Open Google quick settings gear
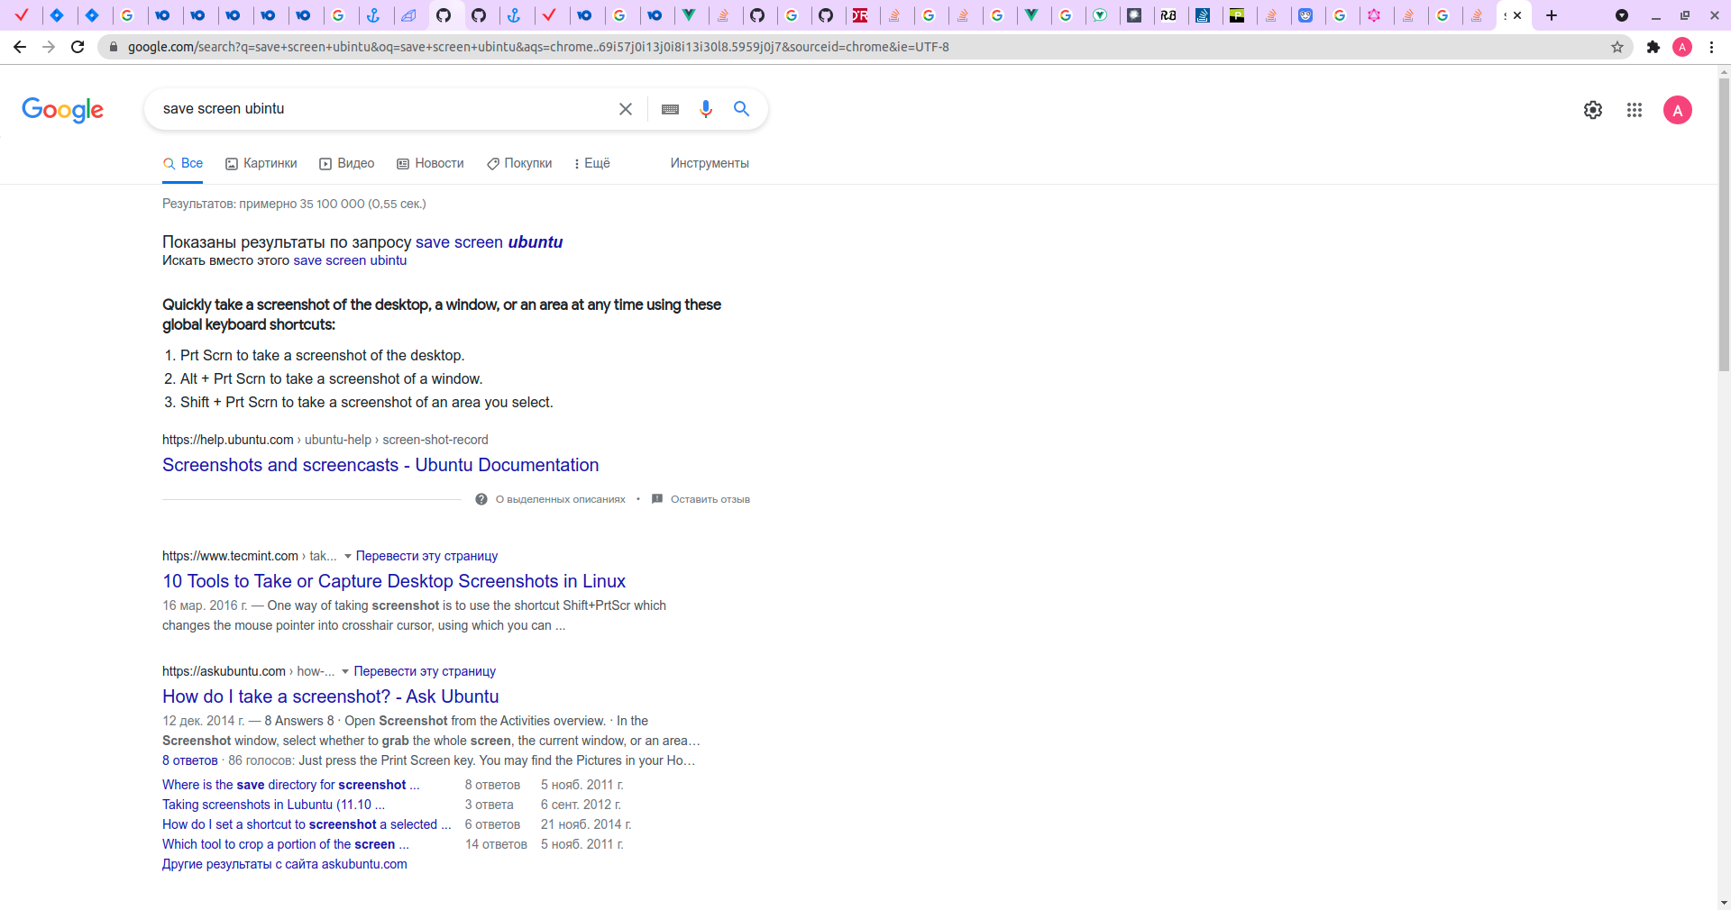The image size is (1731, 910). (x=1593, y=110)
